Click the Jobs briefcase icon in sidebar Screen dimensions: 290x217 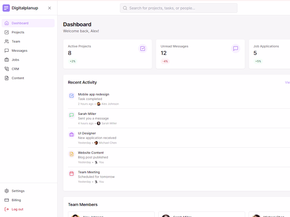pos(7,60)
